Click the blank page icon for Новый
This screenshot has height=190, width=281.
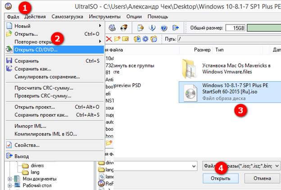tap(9, 26)
